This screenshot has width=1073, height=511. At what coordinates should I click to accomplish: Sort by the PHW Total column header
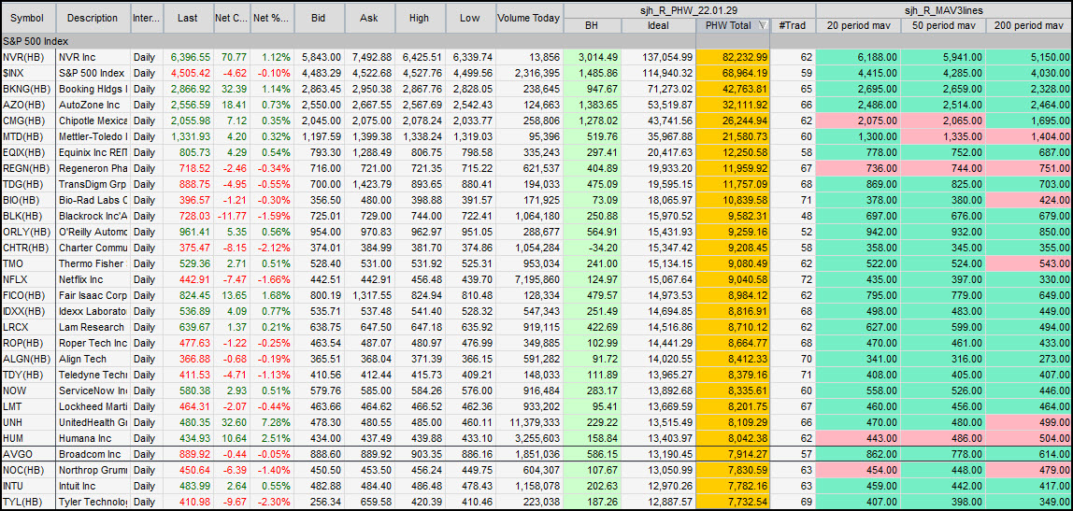coord(732,25)
